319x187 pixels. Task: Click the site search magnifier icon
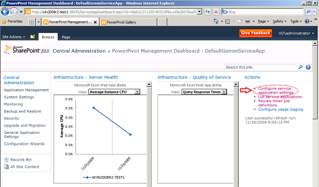pos(301,67)
